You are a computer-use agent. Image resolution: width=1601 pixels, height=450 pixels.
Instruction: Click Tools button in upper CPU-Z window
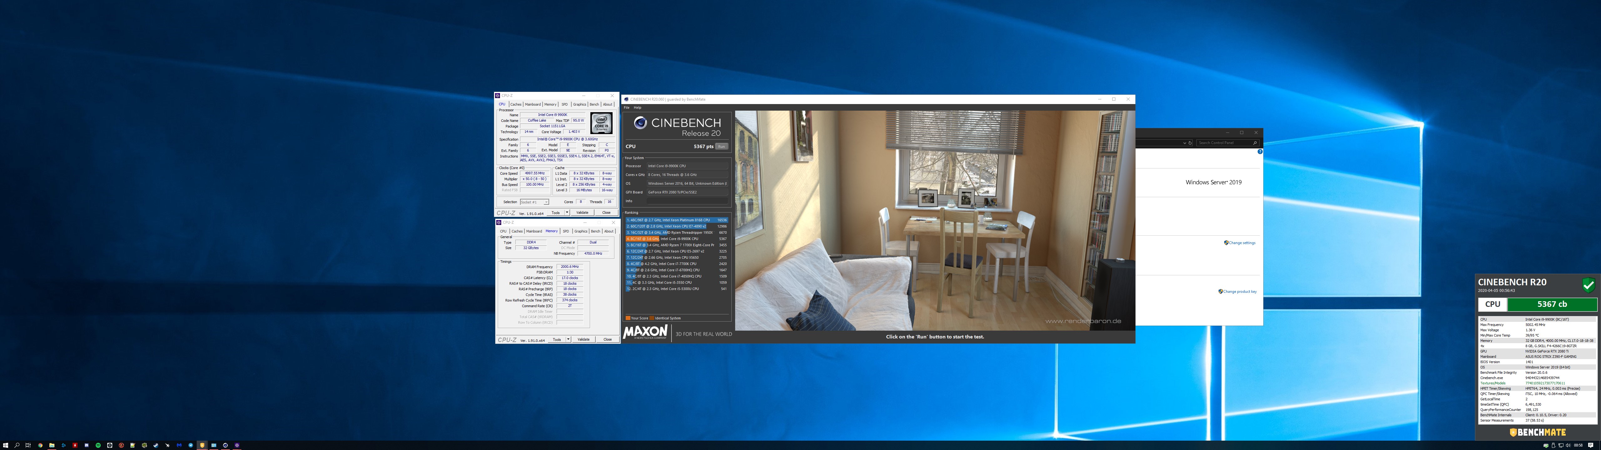(x=556, y=212)
